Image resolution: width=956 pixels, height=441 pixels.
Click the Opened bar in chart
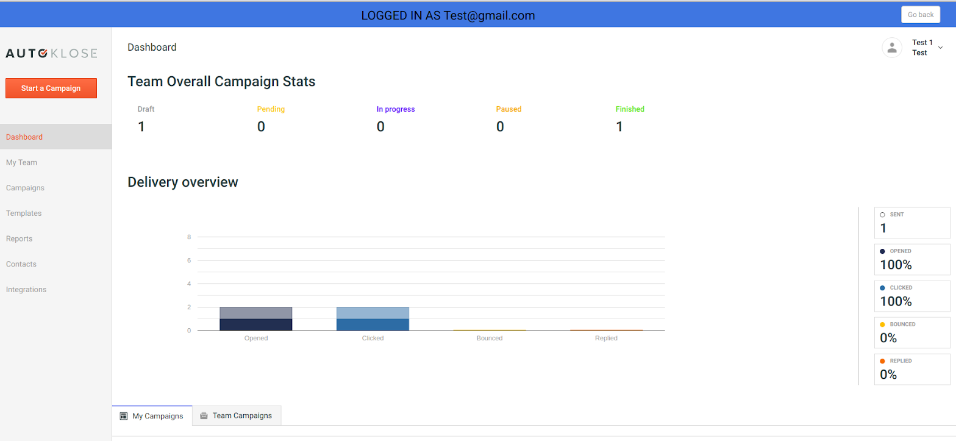[256, 319]
